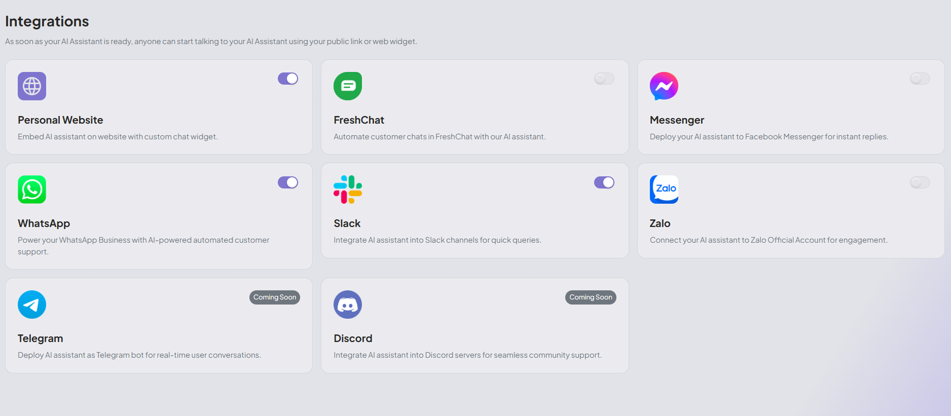Screen dimensions: 951x416
Task: Click the Coming Soon badge on Discord
Action: [591, 297]
